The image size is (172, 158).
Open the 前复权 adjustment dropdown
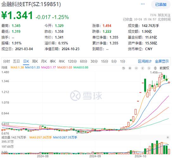[x=164, y=68]
